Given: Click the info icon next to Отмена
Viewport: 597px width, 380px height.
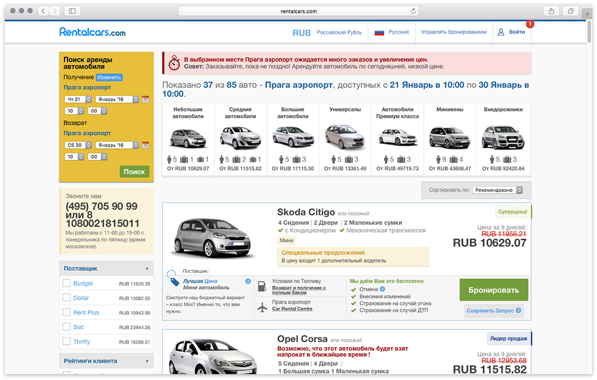Looking at the screenshot, I should (x=383, y=289).
